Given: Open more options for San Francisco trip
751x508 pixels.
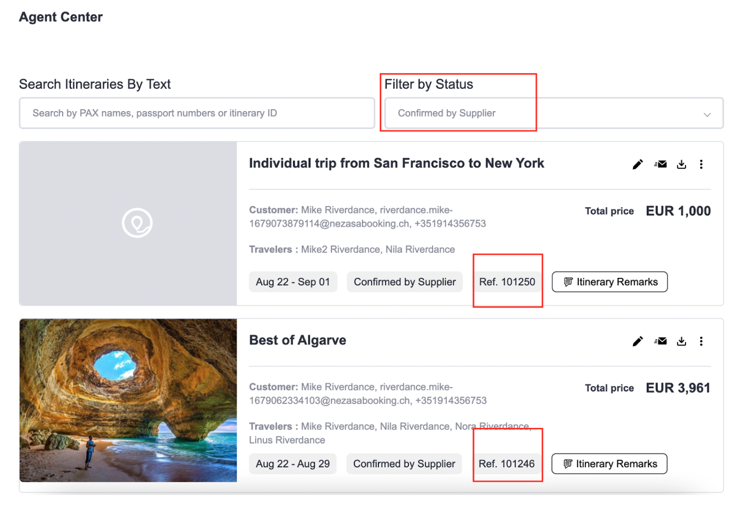Looking at the screenshot, I should click(x=701, y=164).
